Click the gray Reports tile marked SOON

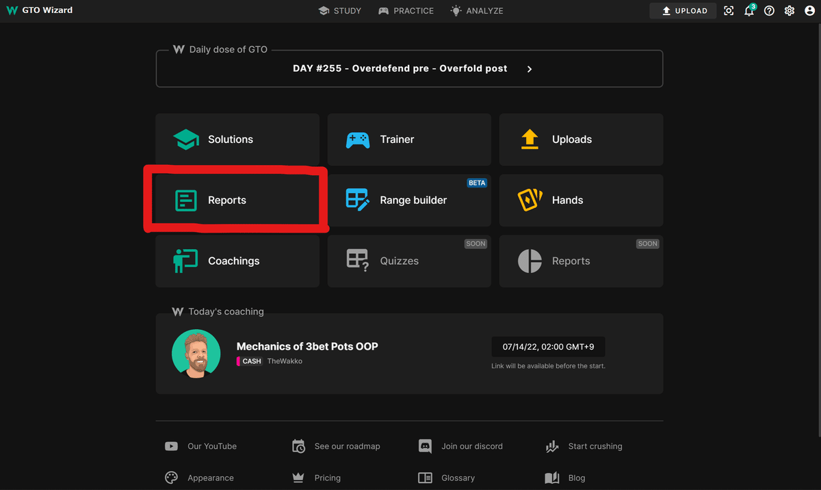(x=581, y=261)
